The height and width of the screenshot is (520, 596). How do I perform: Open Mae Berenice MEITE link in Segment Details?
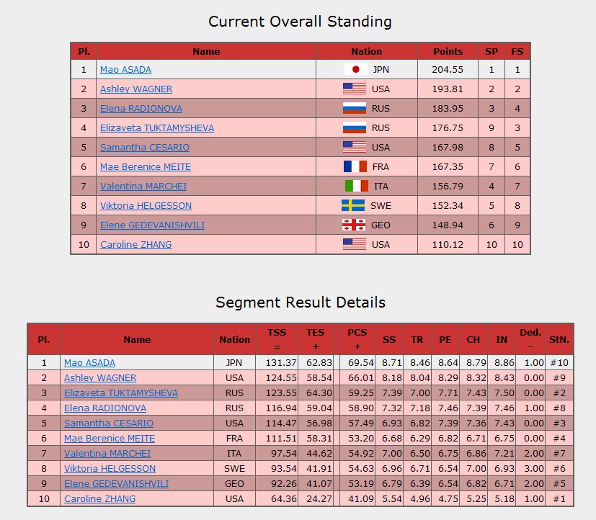coord(110,439)
